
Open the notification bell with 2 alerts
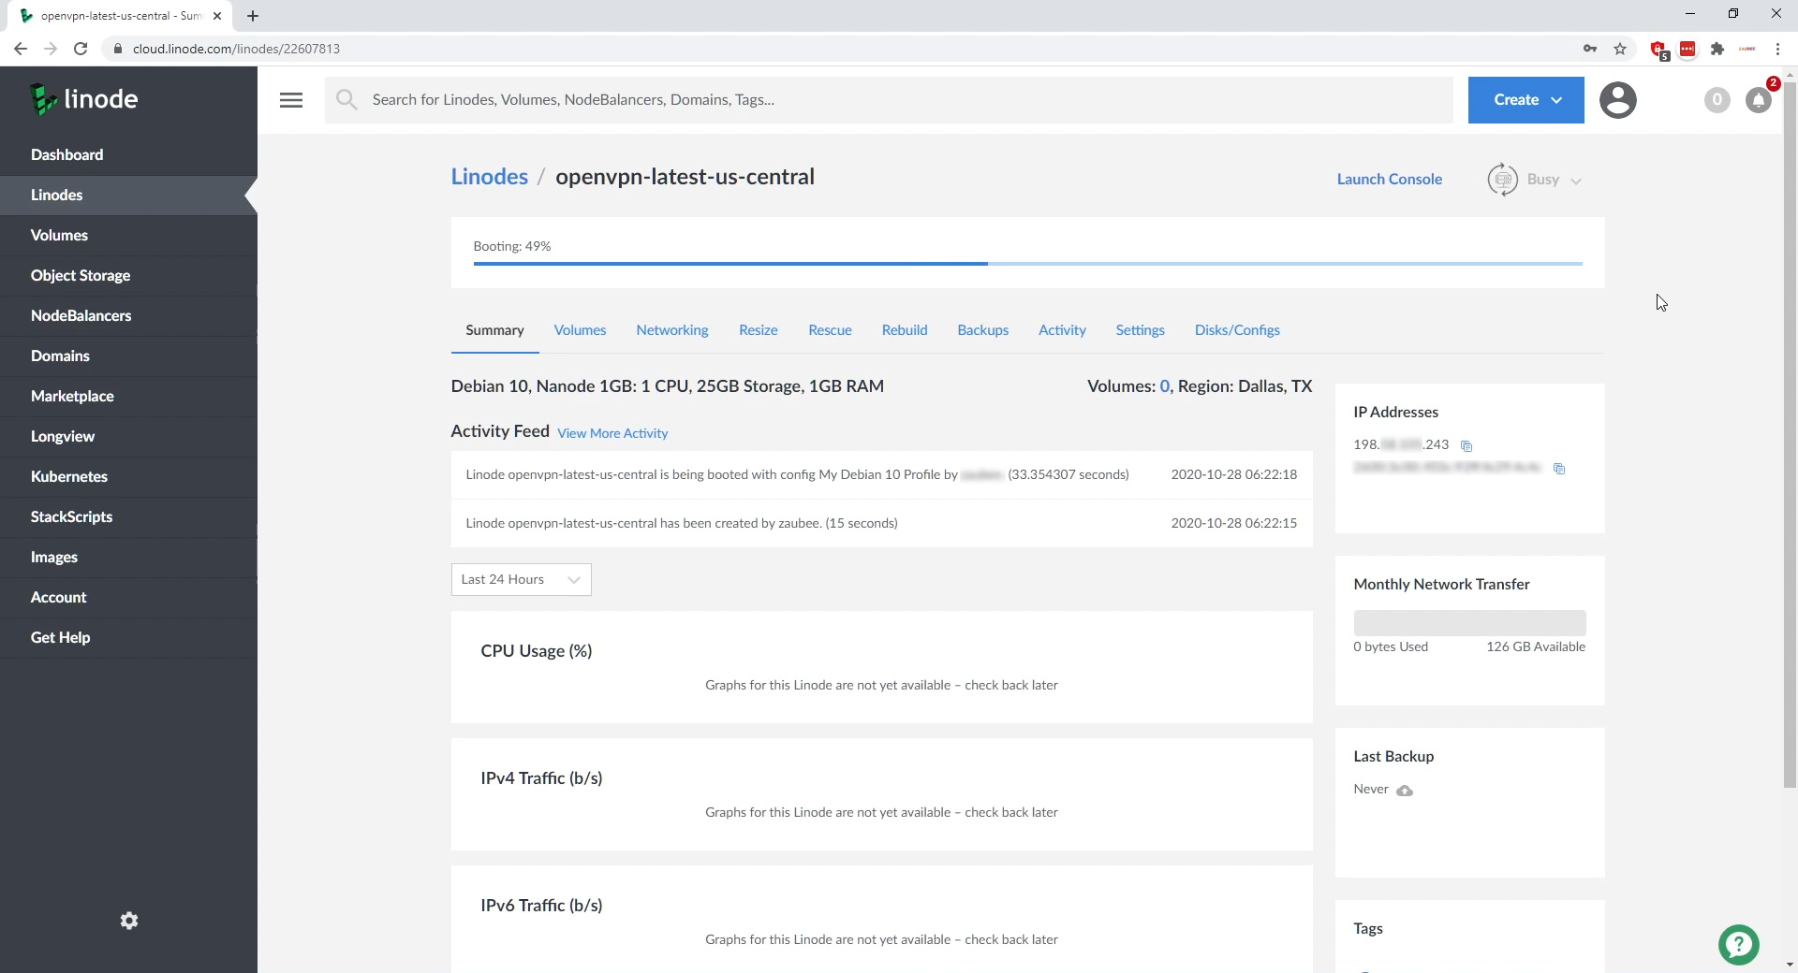click(x=1759, y=100)
